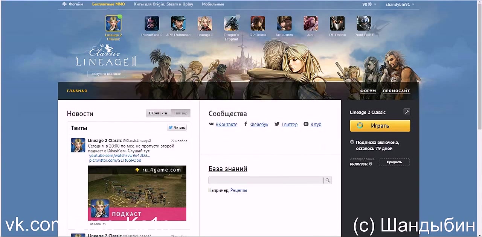Open the Dragon's Prophet game icon
This screenshot has width=482, height=237.
tap(231, 24)
